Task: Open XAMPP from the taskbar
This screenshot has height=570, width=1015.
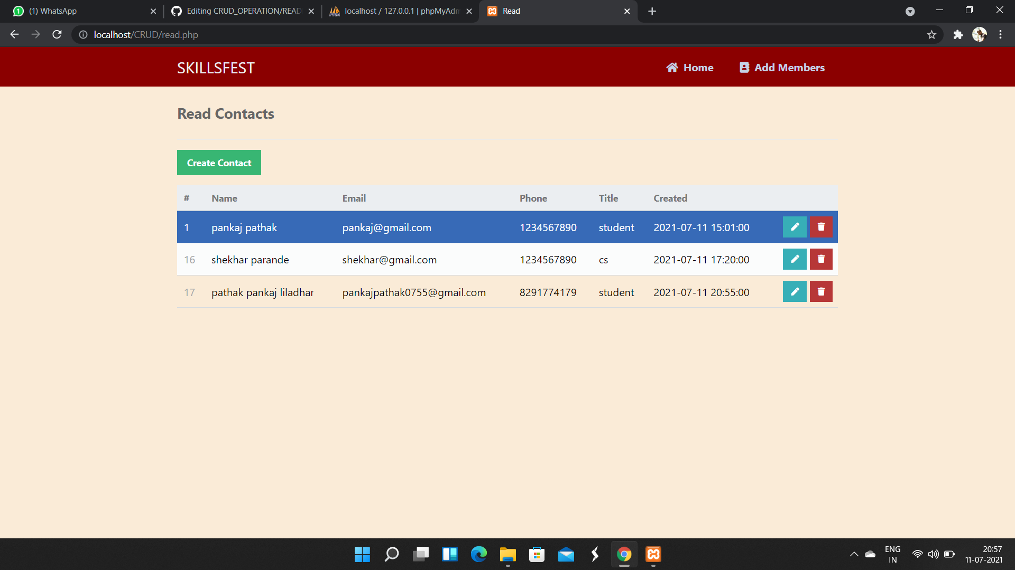Action: 653,554
